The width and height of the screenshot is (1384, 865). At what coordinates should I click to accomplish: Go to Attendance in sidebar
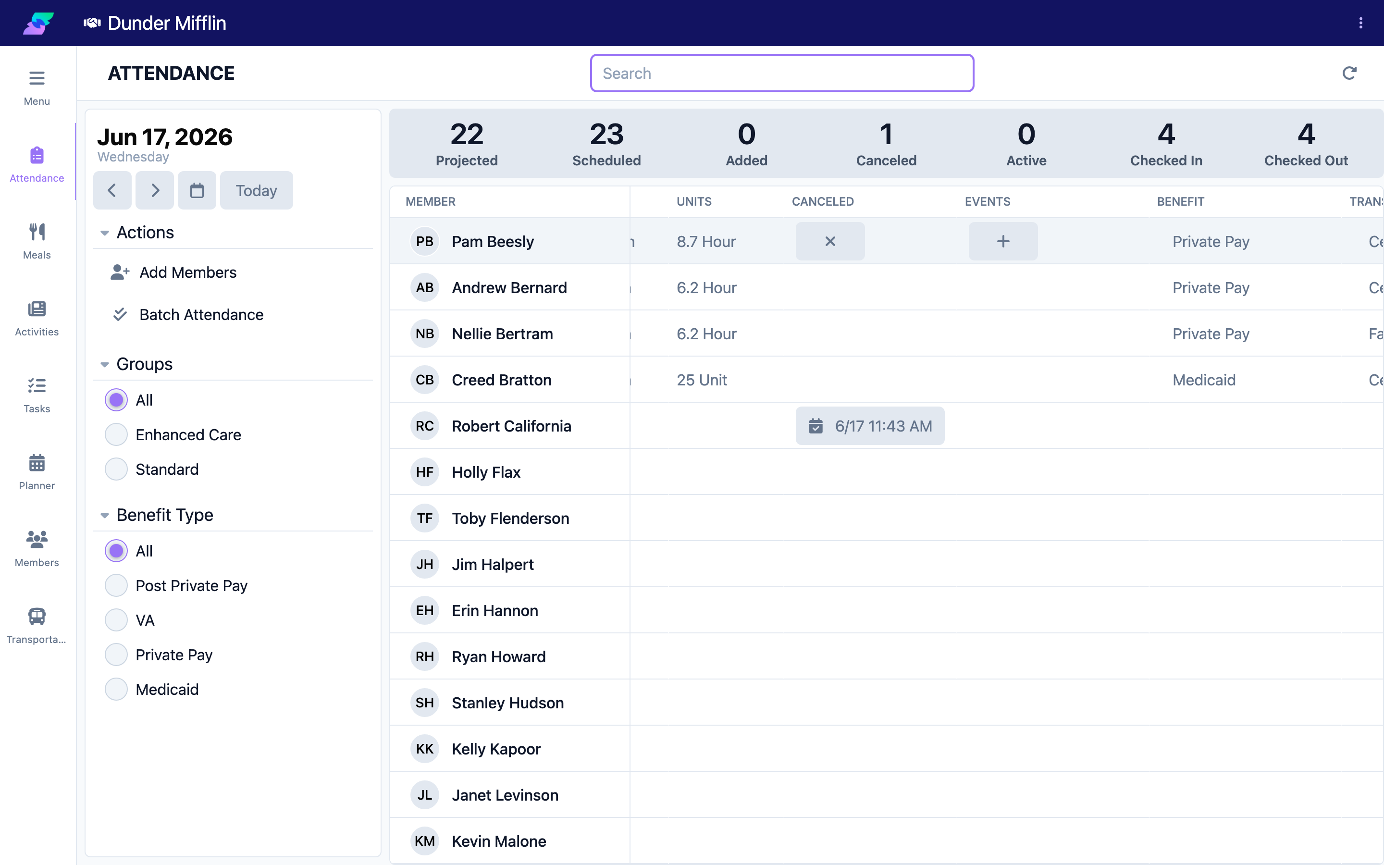pos(37,165)
